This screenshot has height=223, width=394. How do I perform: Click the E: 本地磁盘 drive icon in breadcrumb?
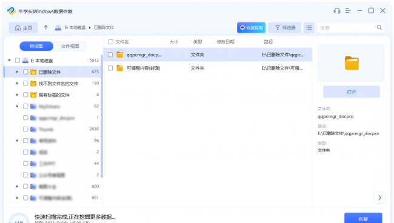click(58, 28)
